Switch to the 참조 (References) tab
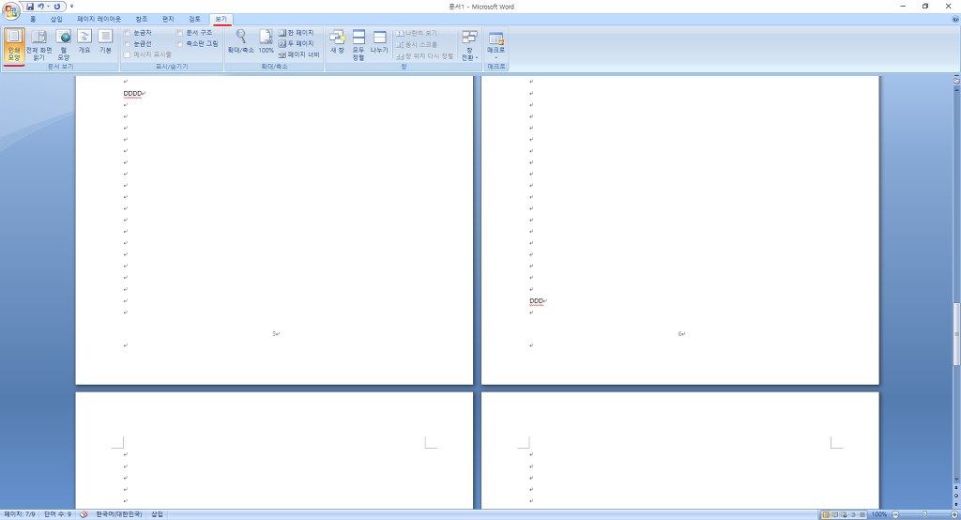This screenshot has height=520, width=961. pos(142,20)
